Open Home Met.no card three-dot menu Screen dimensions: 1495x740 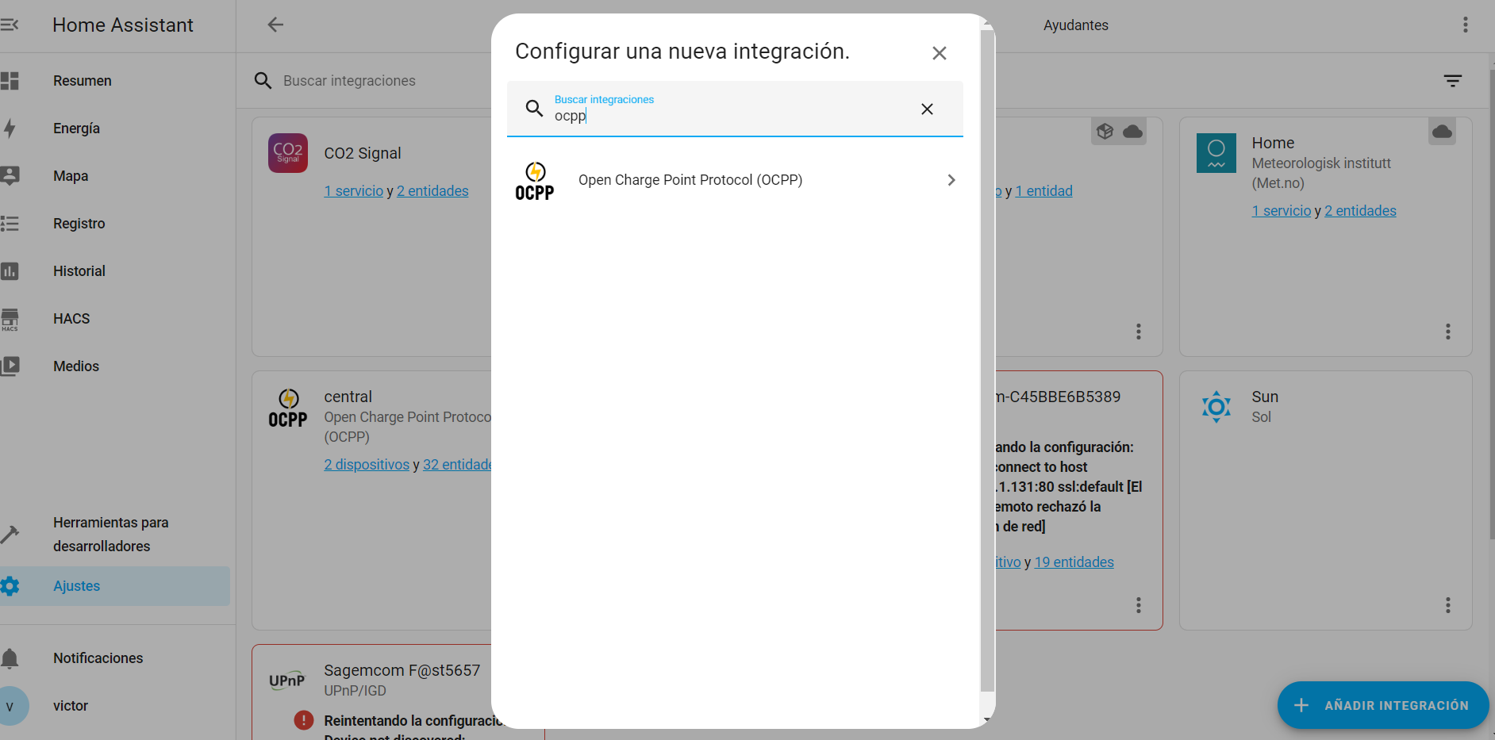pyautogui.click(x=1448, y=332)
